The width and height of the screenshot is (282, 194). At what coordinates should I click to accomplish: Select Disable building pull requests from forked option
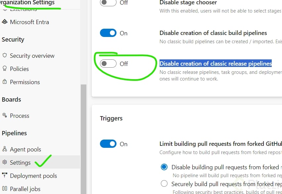point(164,167)
